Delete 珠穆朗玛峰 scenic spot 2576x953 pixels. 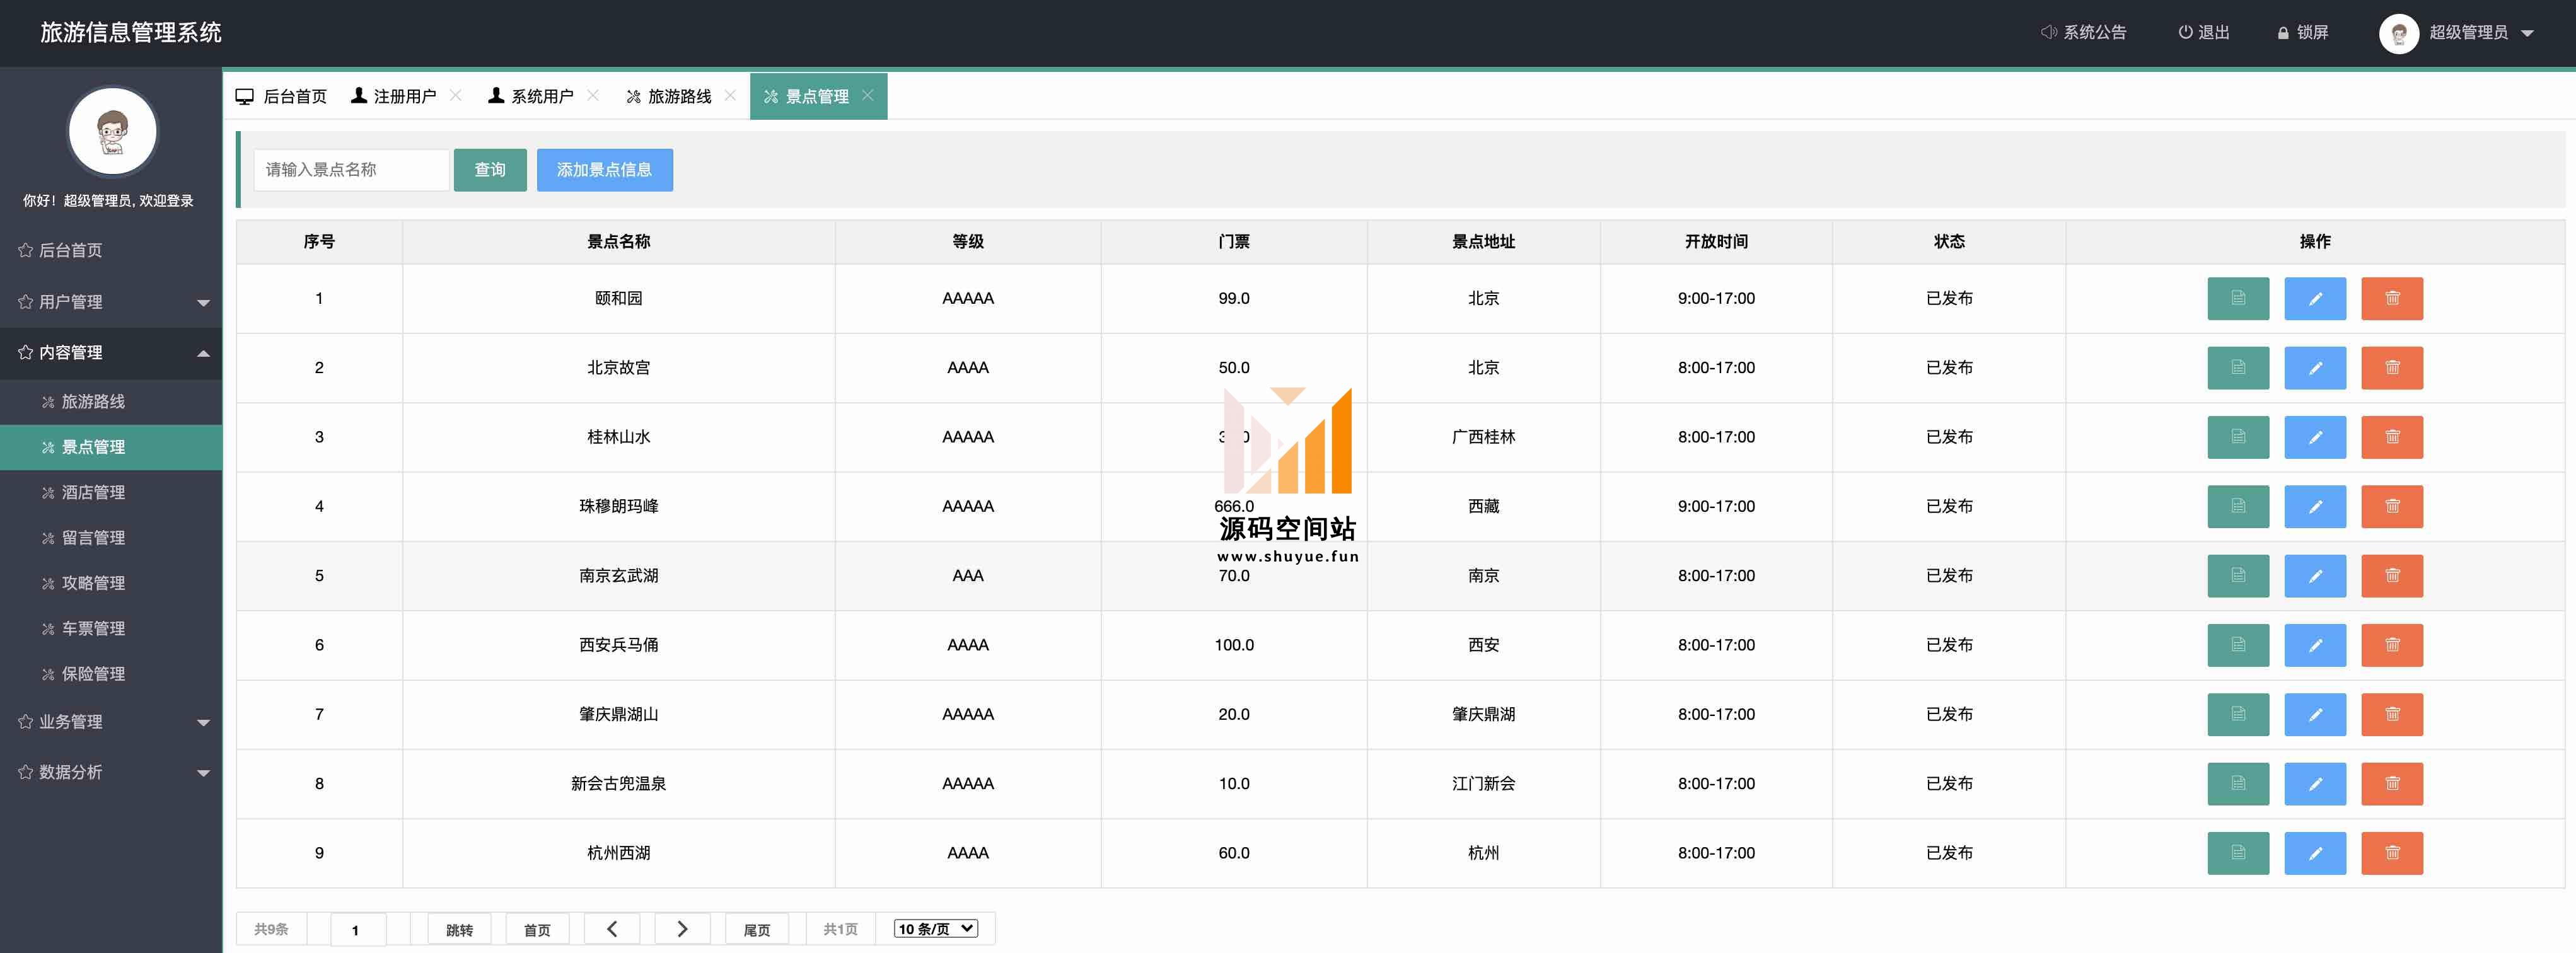(2392, 506)
